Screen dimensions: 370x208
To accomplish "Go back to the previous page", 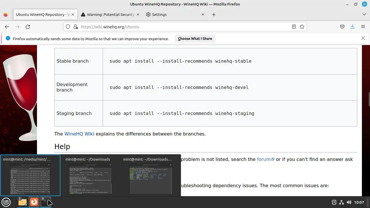I will pos(7,27).
